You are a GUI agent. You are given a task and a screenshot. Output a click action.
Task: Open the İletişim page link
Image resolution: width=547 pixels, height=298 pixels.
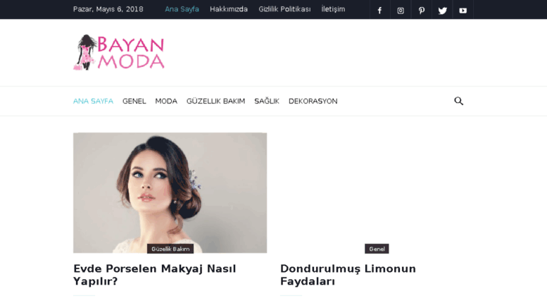coord(333,9)
